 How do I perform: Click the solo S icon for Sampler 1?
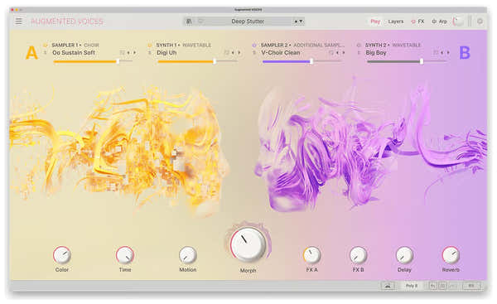(46, 53)
